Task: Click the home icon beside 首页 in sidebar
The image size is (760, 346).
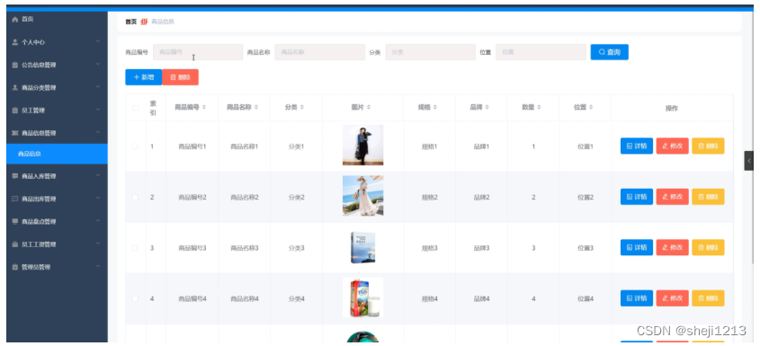Action: point(14,20)
